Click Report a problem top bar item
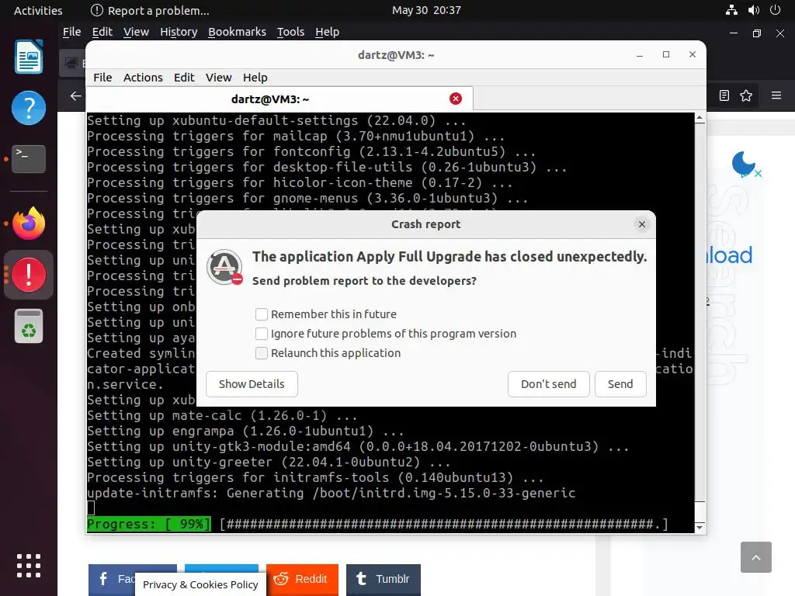This screenshot has width=795, height=596. coord(150,11)
